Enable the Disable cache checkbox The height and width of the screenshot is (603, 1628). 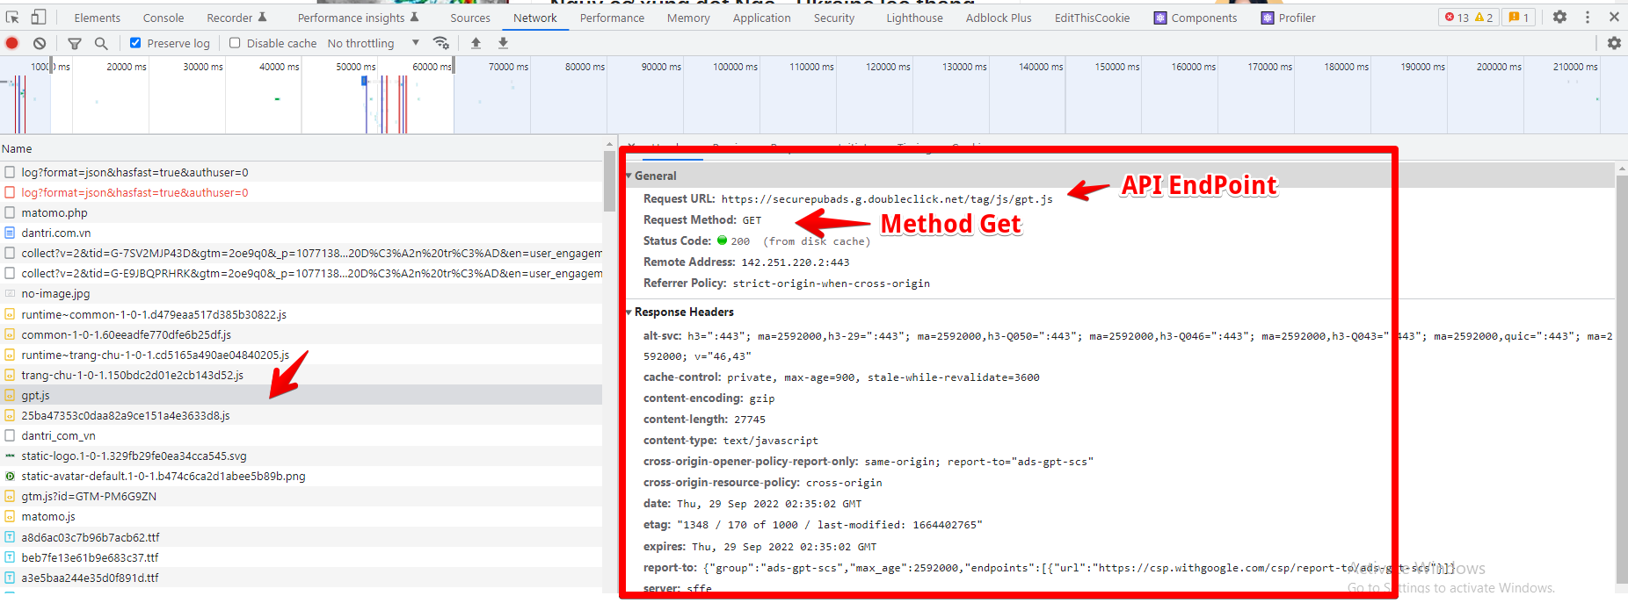coord(235,43)
